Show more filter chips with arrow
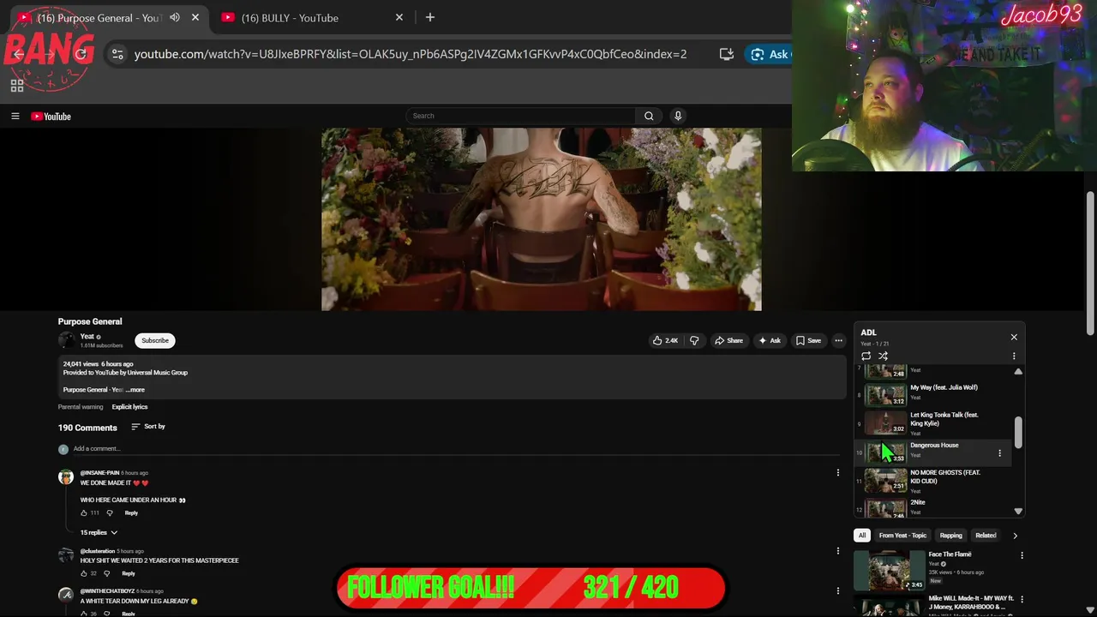The width and height of the screenshot is (1097, 617). click(1015, 536)
